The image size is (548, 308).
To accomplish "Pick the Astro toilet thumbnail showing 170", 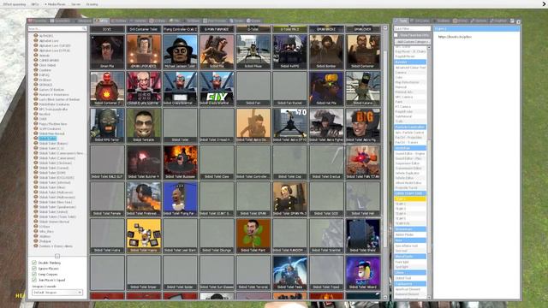I will (x=289, y=126).
